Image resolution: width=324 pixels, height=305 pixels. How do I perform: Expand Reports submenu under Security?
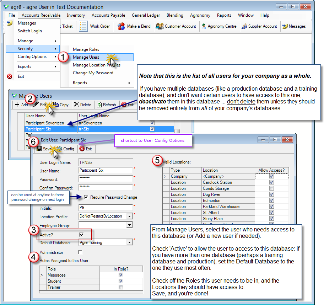(x=129, y=83)
